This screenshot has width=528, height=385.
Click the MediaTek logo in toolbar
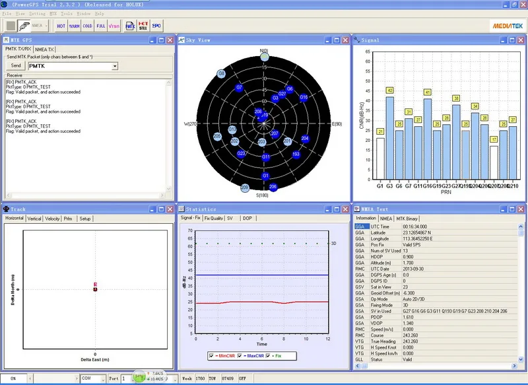pyautogui.click(x=508, y=26)
